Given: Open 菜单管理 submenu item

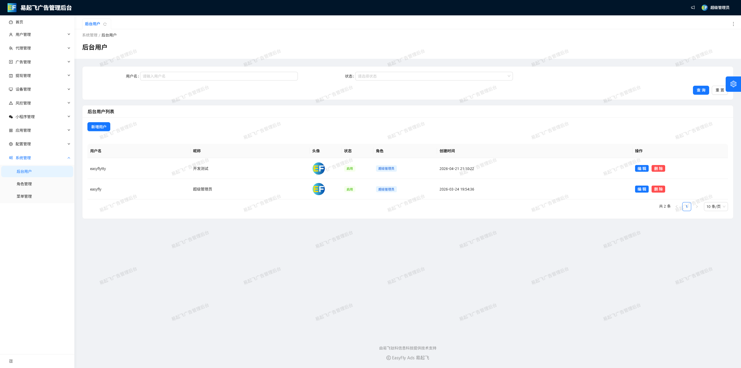Looking at the screenshot, I should click(x=37, y=196).
